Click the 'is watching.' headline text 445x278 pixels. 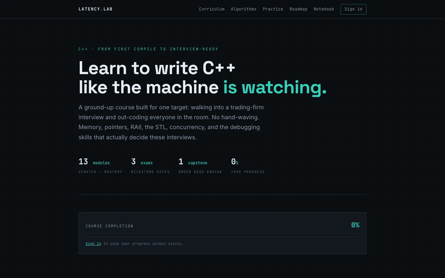coord(275,87)
